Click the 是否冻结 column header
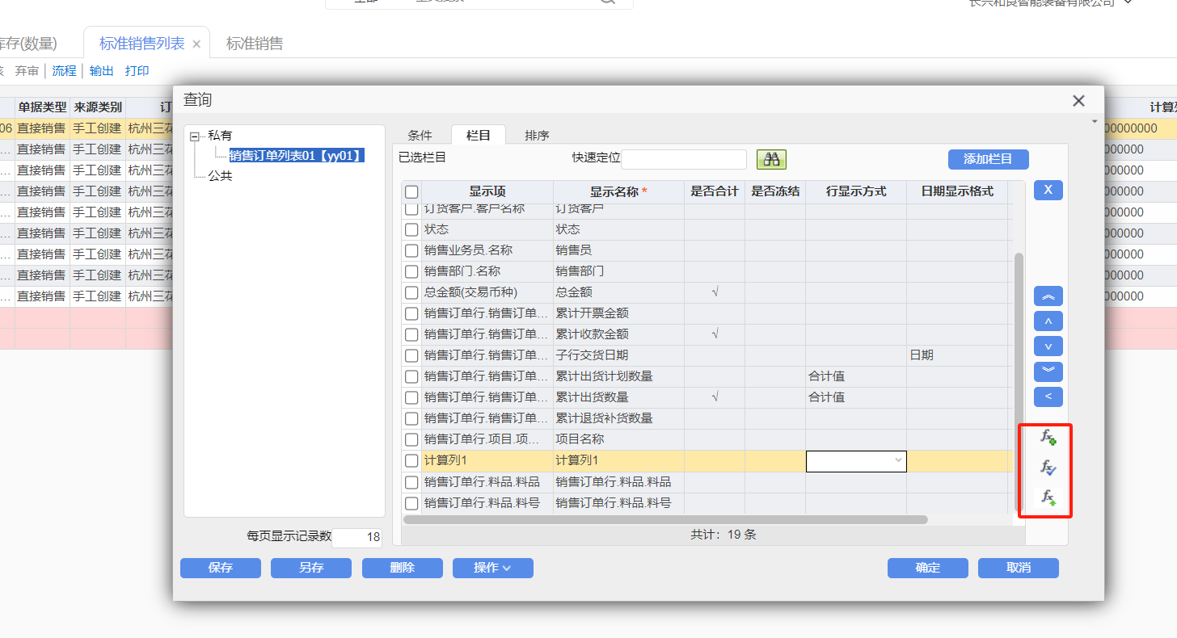The image size is (1177, 638). (x=775, y=191)
